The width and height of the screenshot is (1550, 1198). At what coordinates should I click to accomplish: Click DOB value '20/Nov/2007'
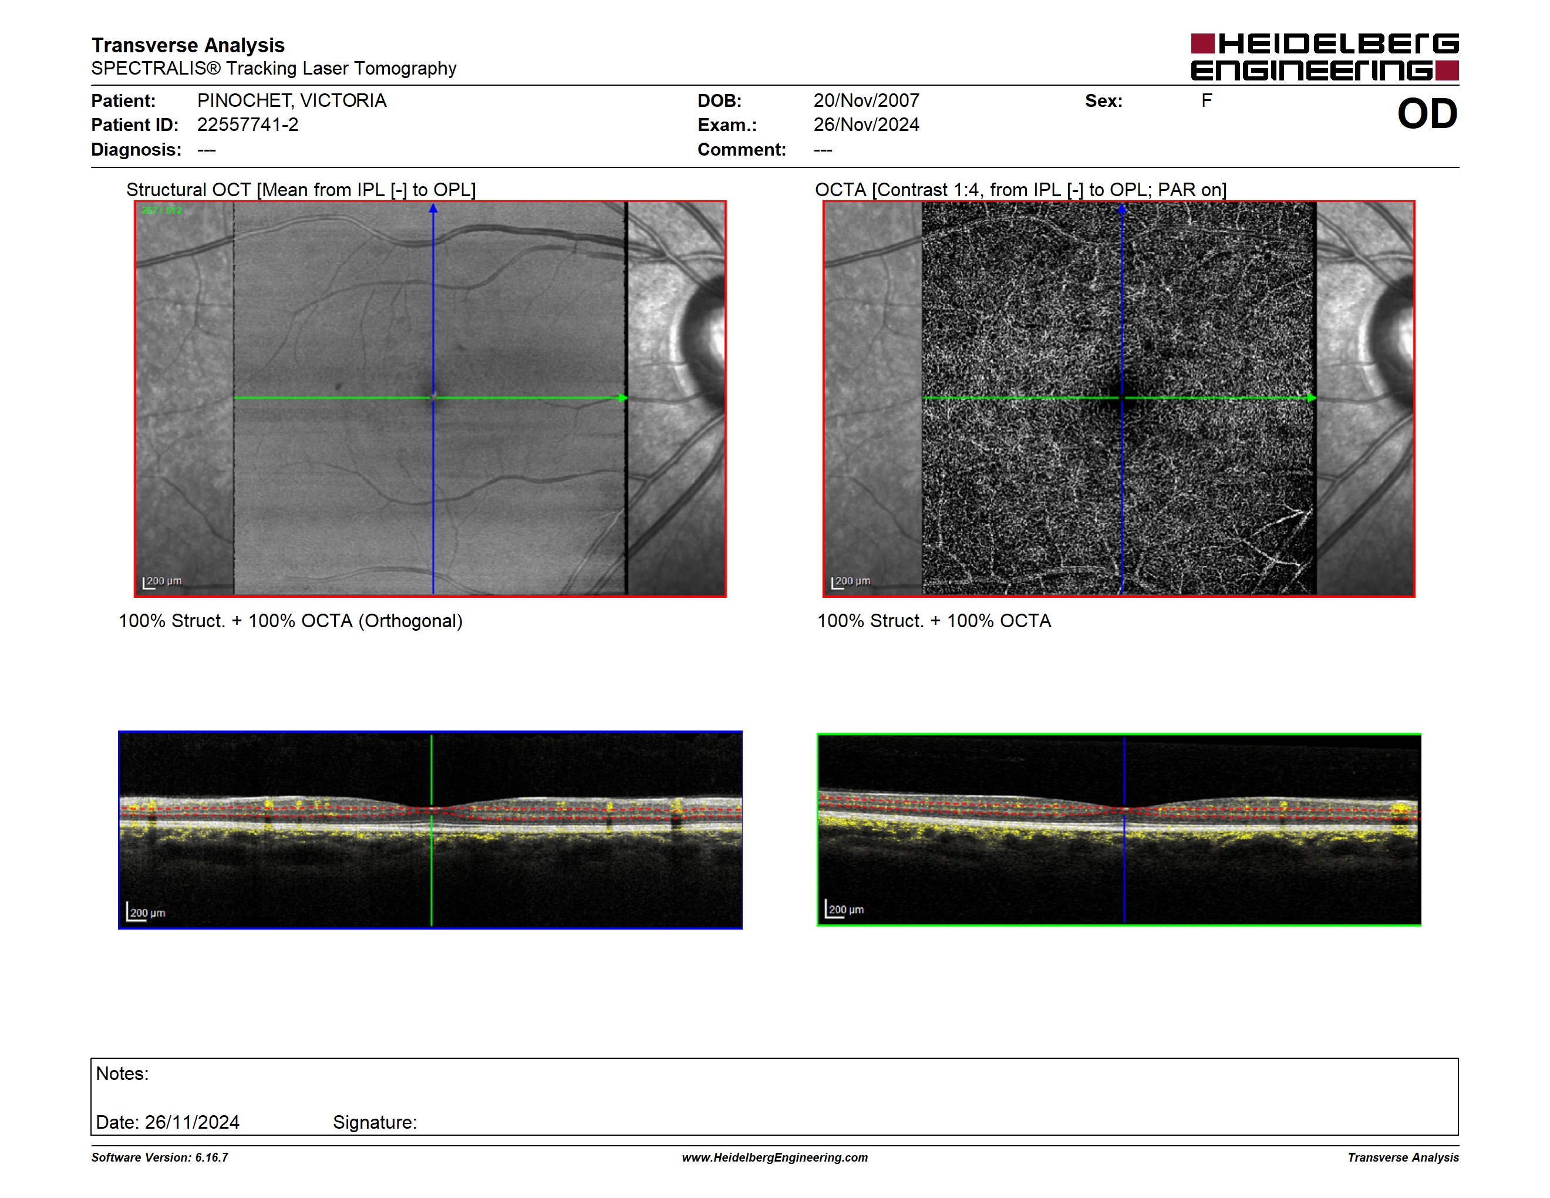click(867, 101)
